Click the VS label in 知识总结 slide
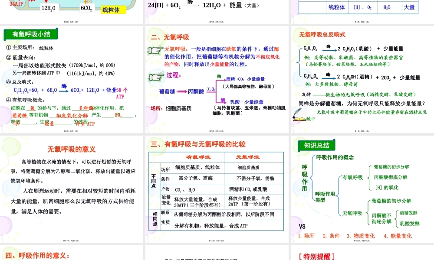This screenshot has height=260, width=434. [x=302, y=227]
